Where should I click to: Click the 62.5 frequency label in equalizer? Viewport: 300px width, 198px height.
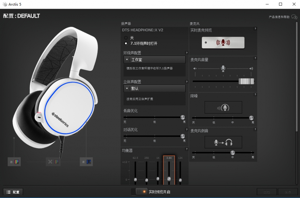coord(135,158)
